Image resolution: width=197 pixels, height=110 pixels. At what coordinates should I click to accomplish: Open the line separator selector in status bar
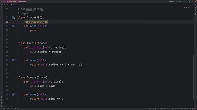pos(158,109)
